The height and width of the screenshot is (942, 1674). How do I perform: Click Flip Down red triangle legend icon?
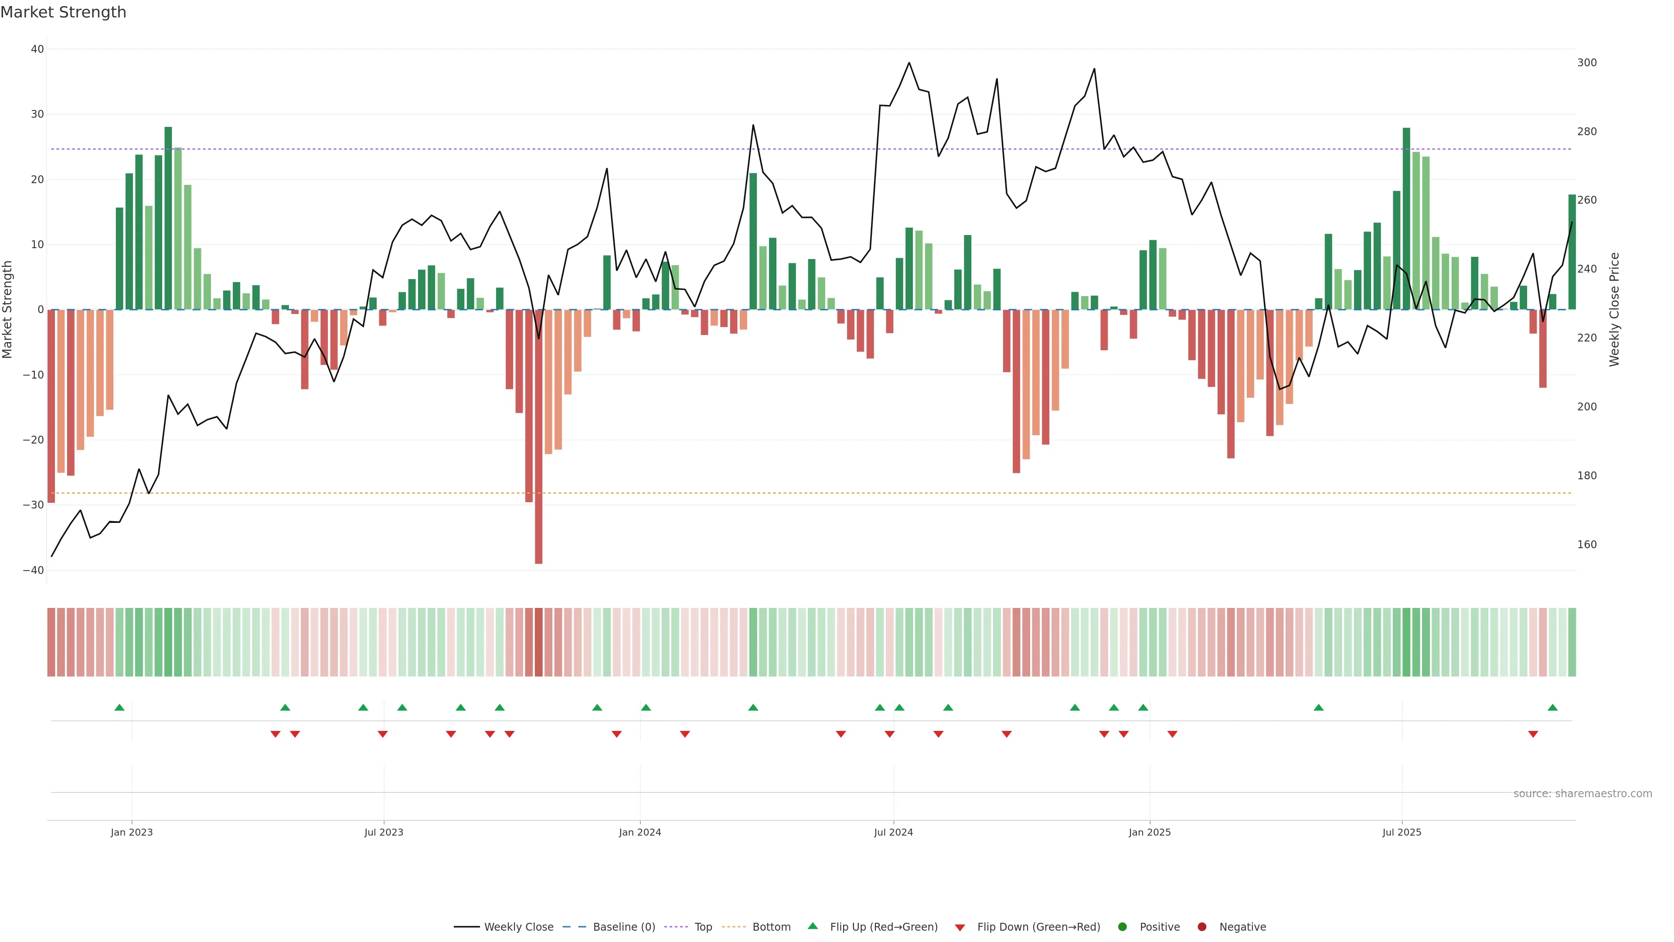tap(960, 928)
